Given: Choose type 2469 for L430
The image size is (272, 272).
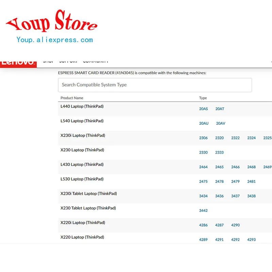Looking at the screenshot, I should pos(267,167).
